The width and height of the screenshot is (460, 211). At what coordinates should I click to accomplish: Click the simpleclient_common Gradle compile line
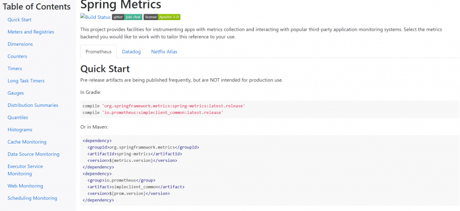(153, 112)
